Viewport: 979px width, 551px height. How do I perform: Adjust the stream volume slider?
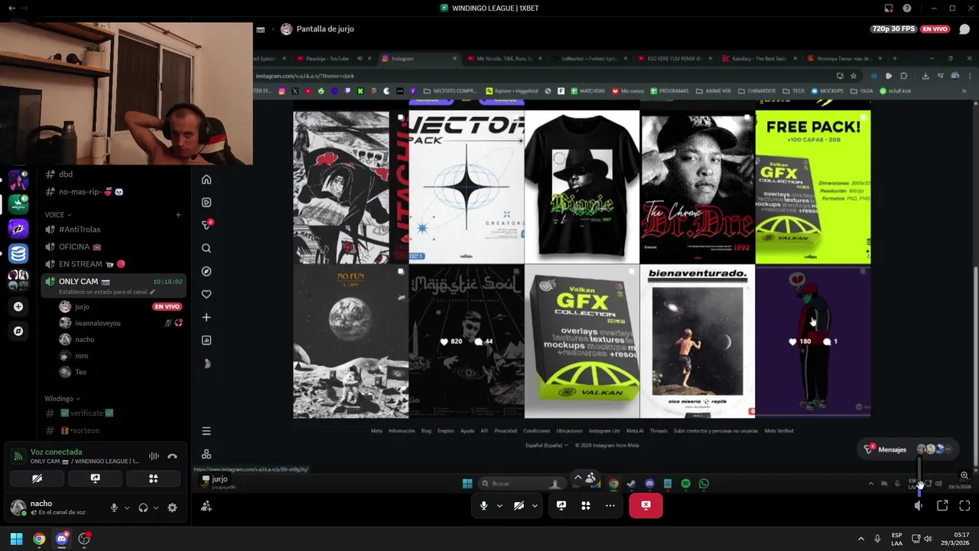(919, 475)
